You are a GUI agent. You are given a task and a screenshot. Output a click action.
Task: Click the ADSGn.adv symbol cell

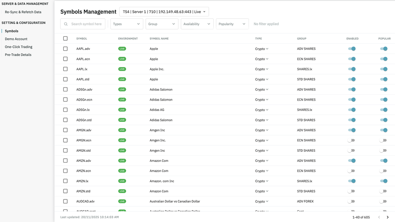point(84,89)
